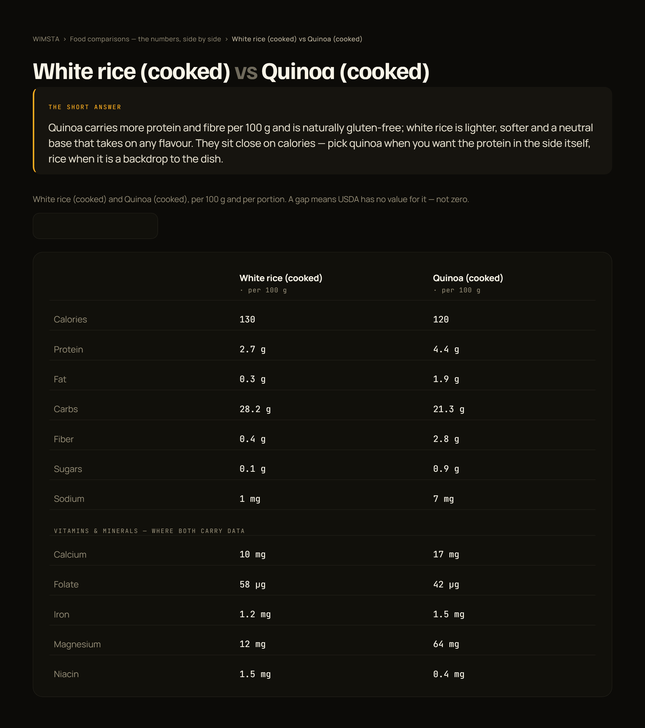Image resolution: width=645 pixels, height=728 pixels.
Task: Click the 'The Short Answer' heading
Action: [x=85, y=107]
